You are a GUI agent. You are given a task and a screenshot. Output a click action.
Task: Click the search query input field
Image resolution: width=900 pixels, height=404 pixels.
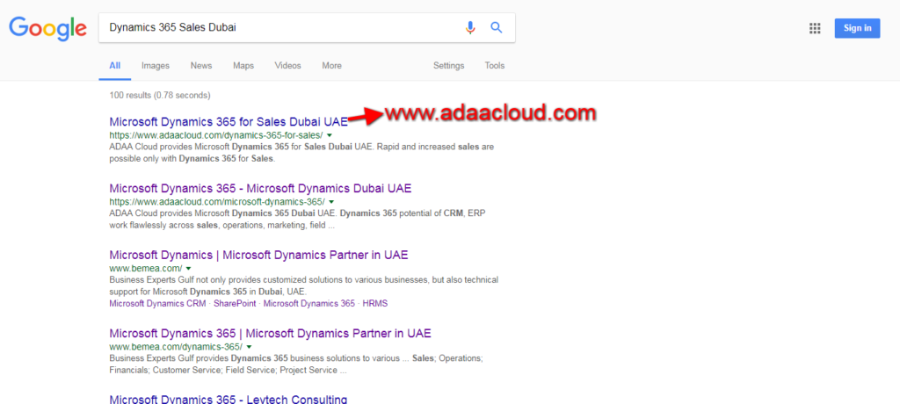[281, 27]
